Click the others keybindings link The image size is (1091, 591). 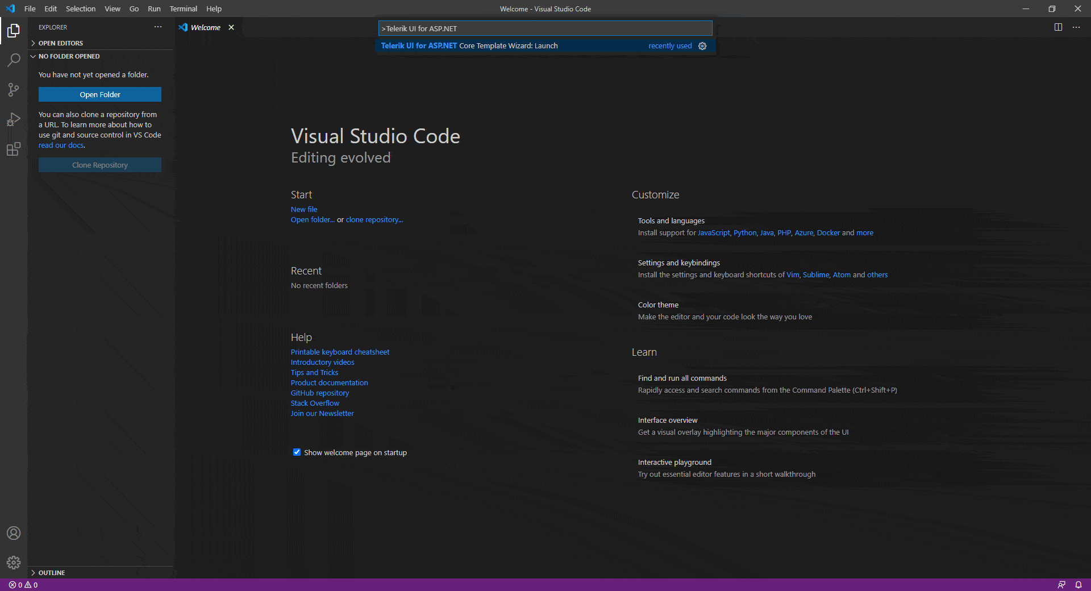[x=877, y=275]
